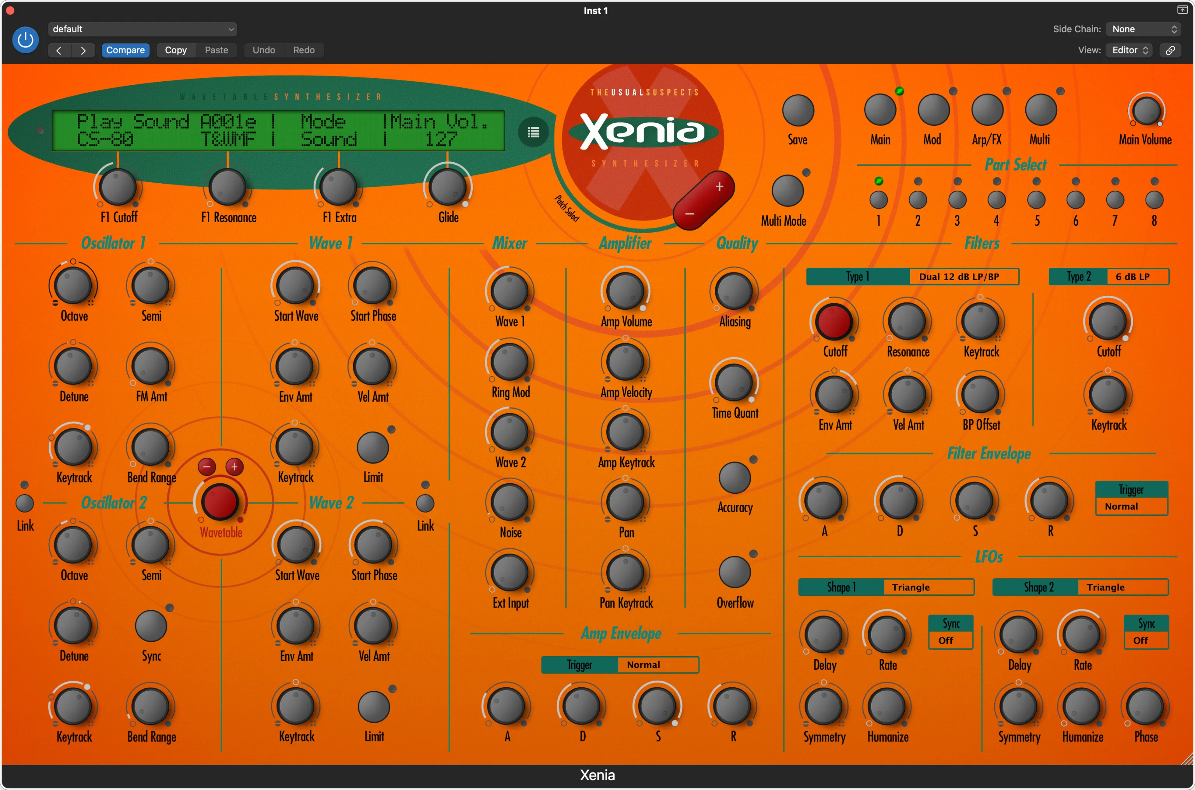The height and width of the screenshot is (790, 1195).
Task: Click the red Filter 1 Cutoff knob
Action: tap(834, 321)
